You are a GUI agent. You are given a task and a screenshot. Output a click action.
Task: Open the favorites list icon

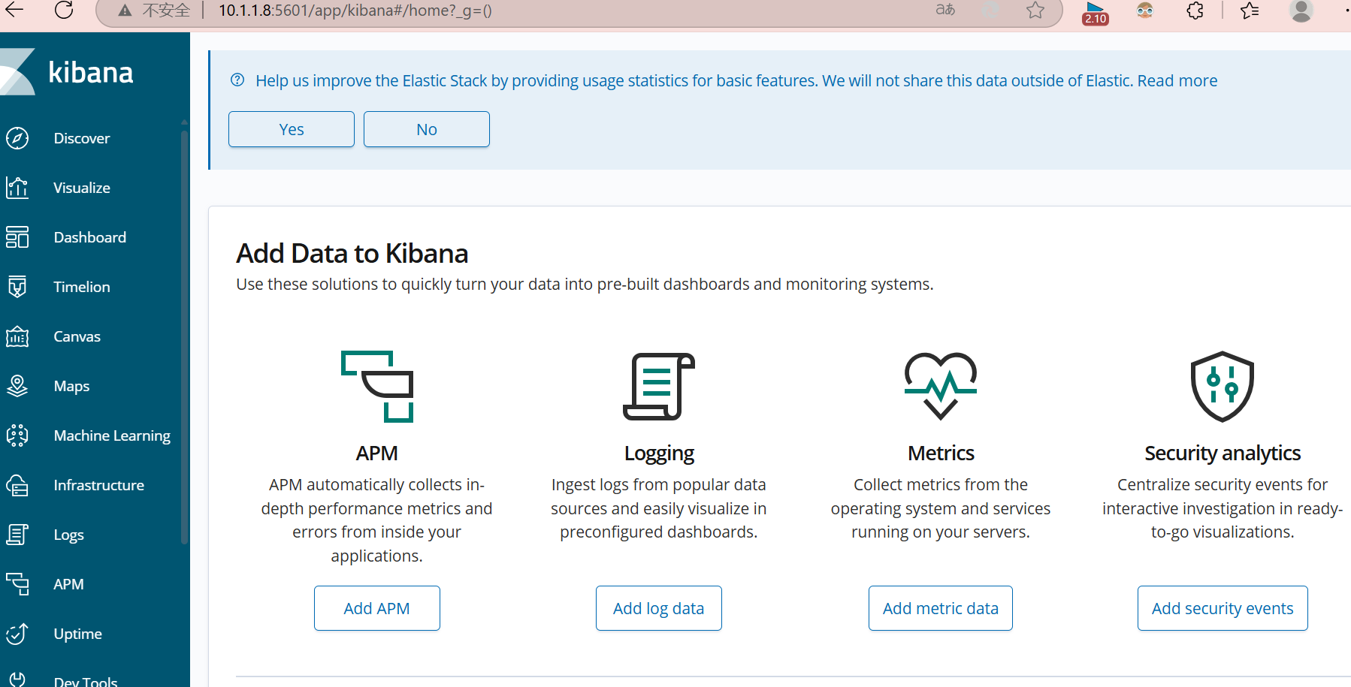point(1250,11)
